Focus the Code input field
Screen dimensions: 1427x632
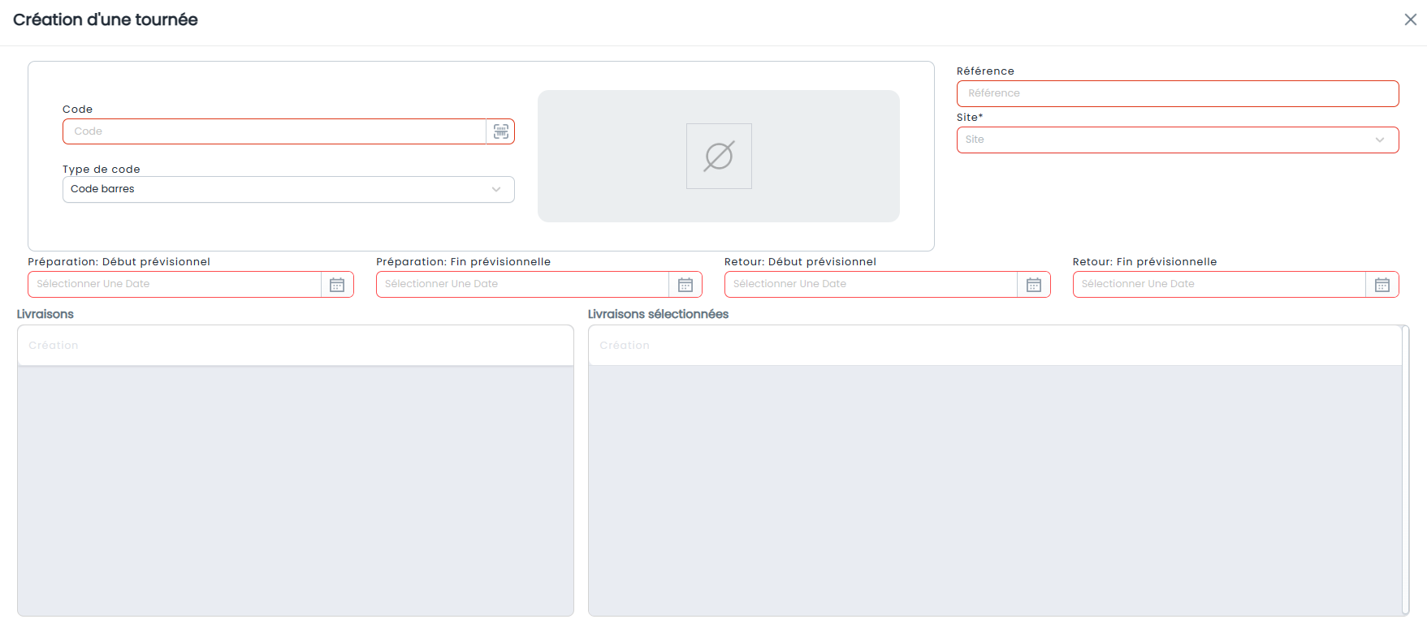coord(275,131)
